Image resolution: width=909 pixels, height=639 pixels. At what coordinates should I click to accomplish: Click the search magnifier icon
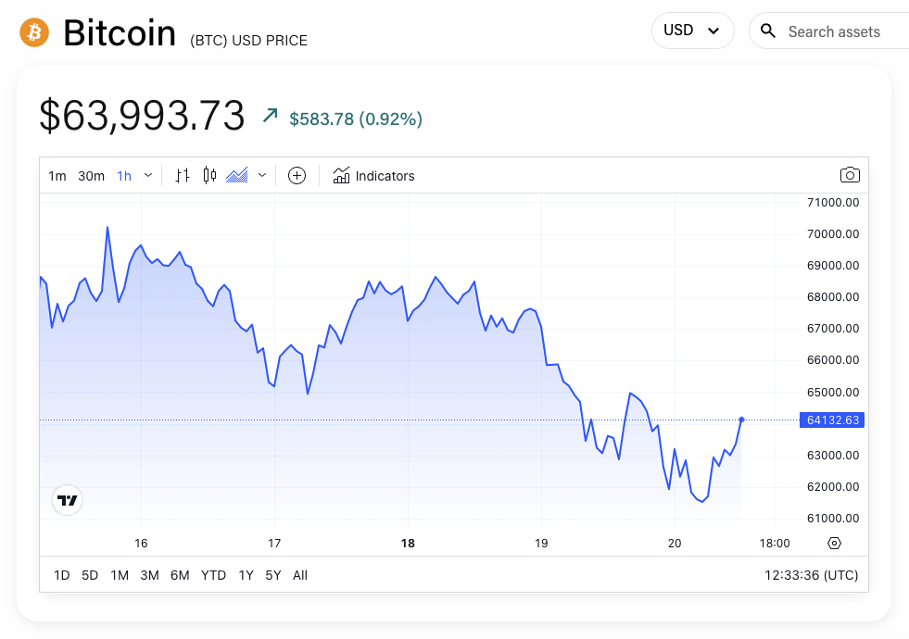pos(767,31)
